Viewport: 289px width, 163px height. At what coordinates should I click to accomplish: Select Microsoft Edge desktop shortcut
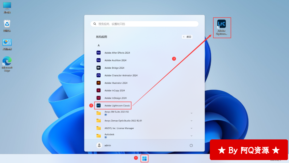pos(7,64)
